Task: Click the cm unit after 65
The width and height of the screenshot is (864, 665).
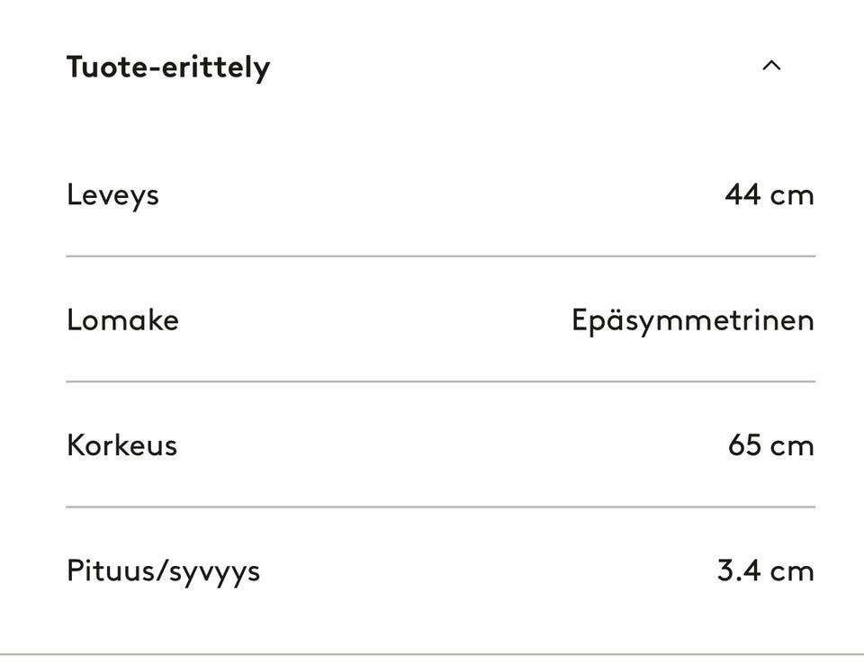Action: pos(792,446)
